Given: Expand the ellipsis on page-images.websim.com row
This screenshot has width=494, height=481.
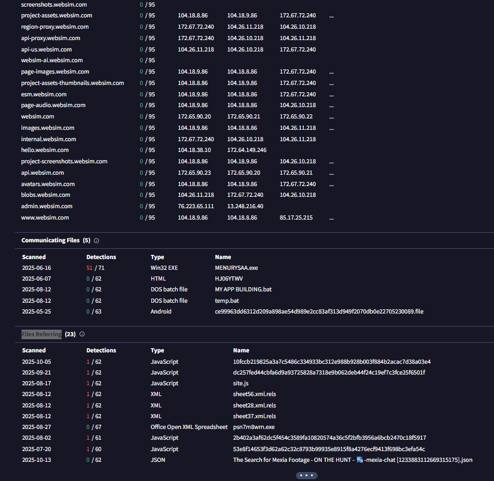Looking at the screenshot, I should (x=331, y=72).
